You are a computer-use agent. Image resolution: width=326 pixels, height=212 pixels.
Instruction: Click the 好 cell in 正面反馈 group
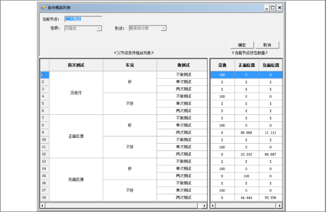[x=130, y=125]
